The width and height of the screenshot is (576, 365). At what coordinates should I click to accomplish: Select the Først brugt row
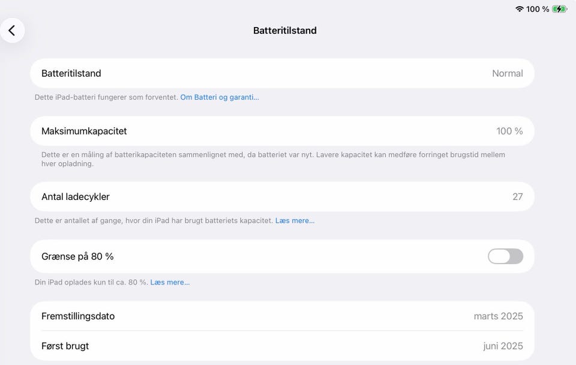(x=282, y=346)
